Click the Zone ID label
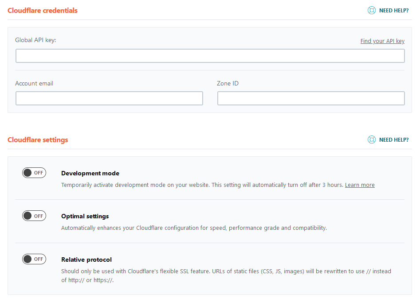This screenshot has height=302, width=420. click(x=228, y=83)
